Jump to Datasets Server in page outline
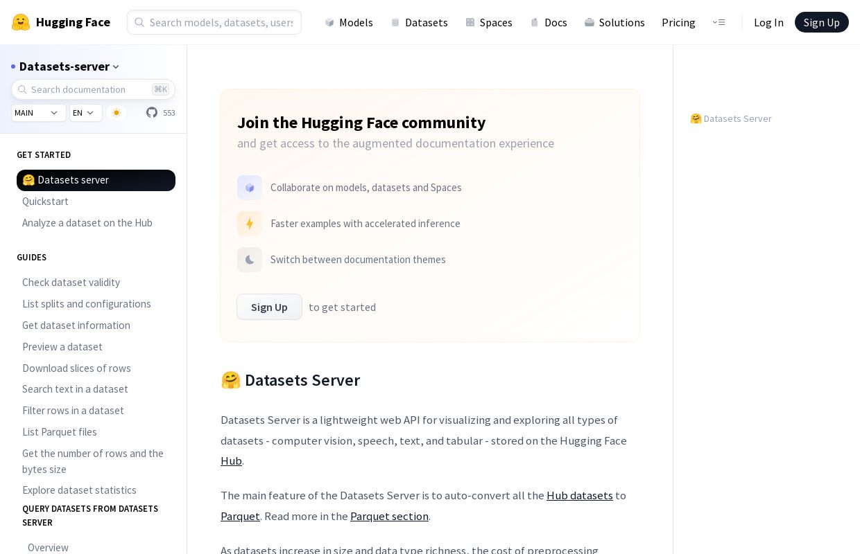 click(731, 118)
